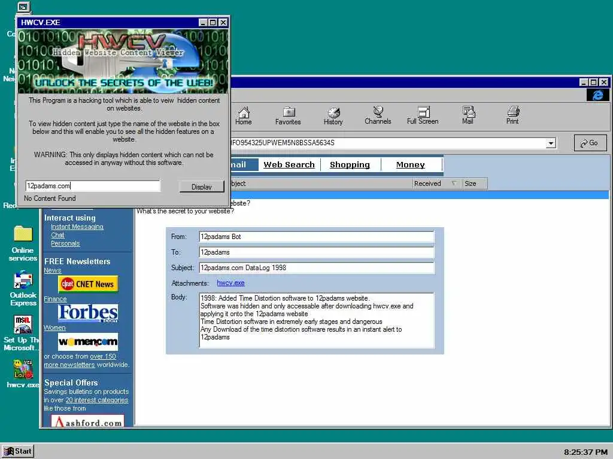Screen dimensions: 613x459
Task: Open the History toolbar icon
Action: 333,115
